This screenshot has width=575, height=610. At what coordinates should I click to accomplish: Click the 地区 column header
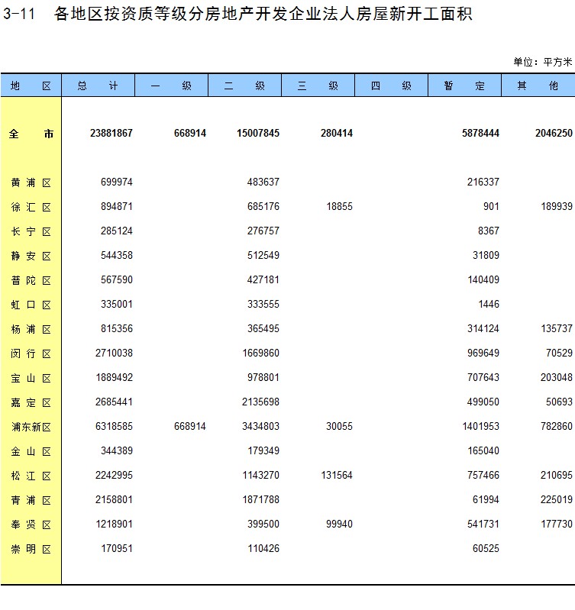[31, 86]
